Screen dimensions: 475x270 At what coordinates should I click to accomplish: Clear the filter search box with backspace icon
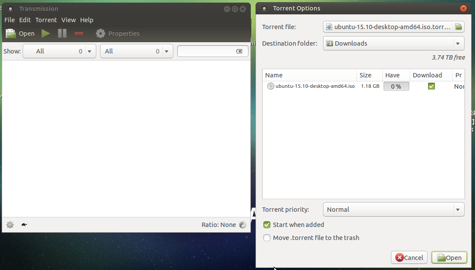pyautogui.click(x=239, y=51)
